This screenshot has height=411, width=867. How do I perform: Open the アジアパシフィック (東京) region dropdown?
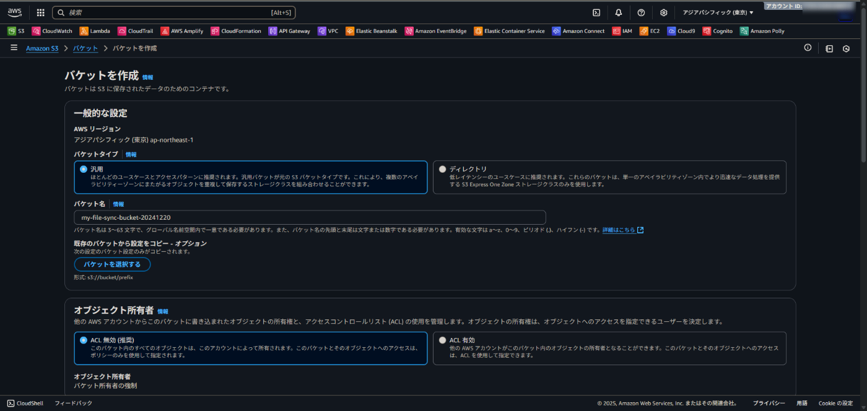click(x=718, y=12)
